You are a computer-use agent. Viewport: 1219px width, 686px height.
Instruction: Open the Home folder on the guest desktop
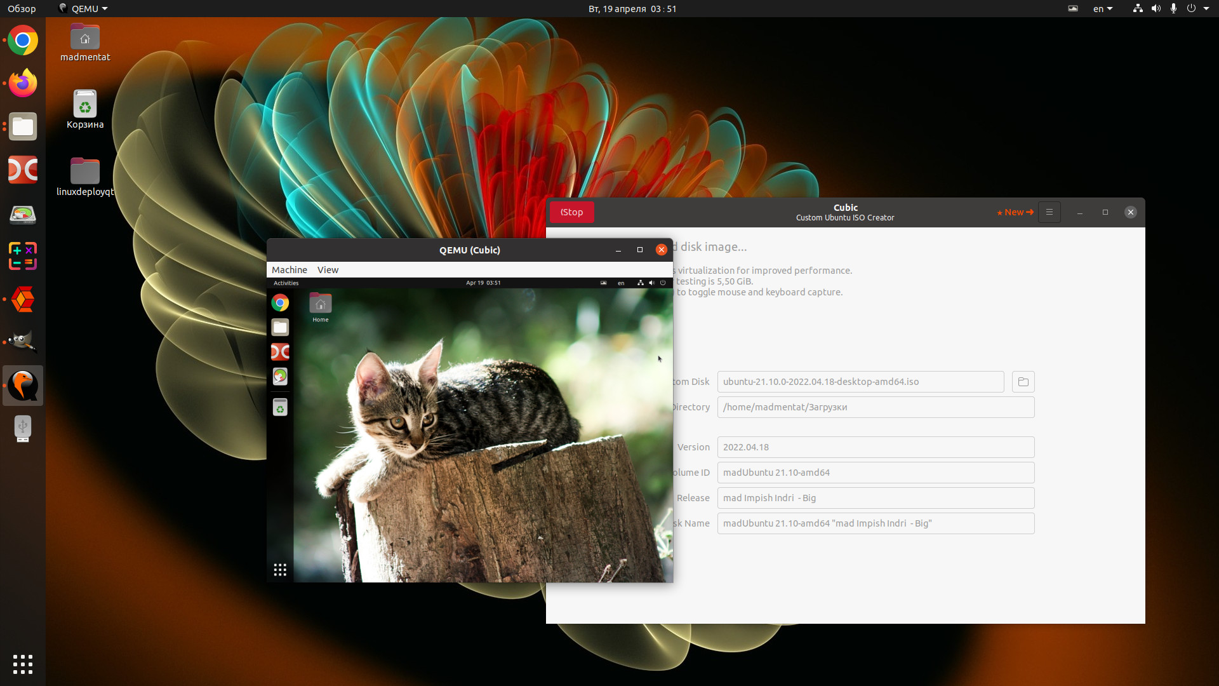[x=321, y=307]
